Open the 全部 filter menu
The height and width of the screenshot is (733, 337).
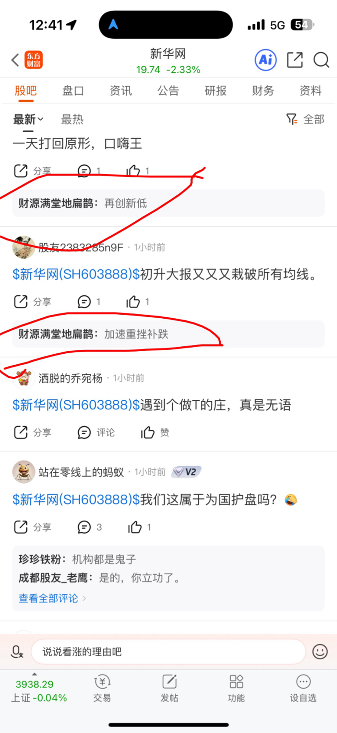pos(305,119)
